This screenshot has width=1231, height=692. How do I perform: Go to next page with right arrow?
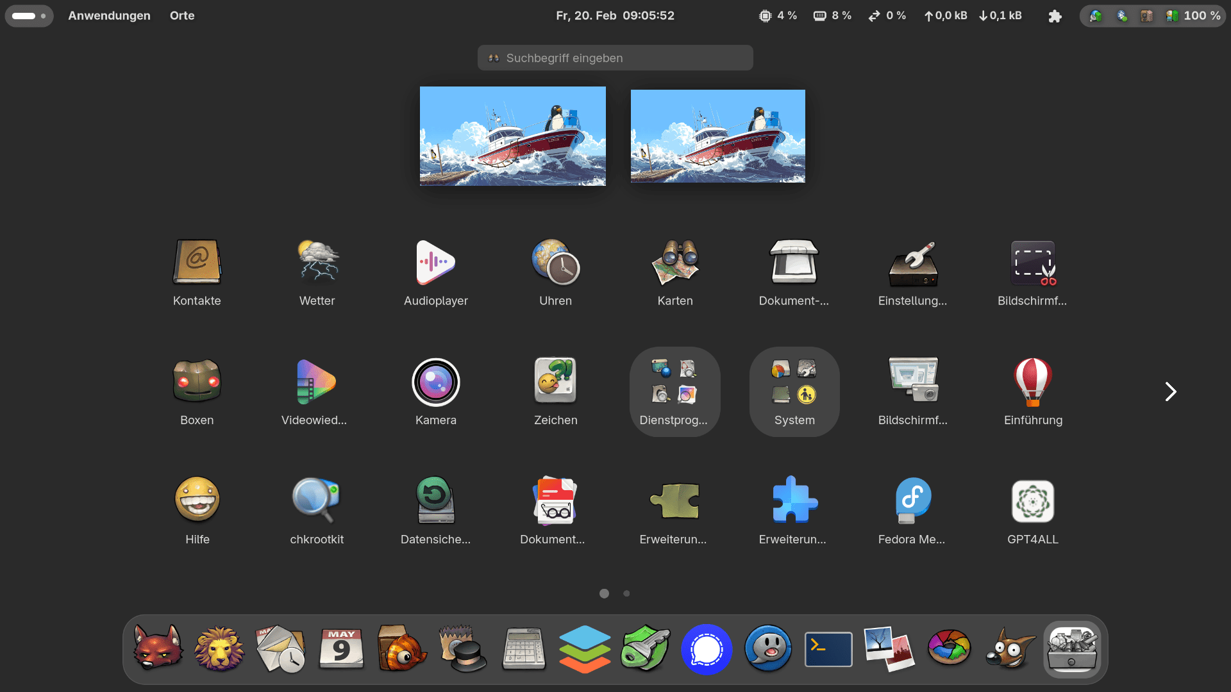coord(1170,391)
